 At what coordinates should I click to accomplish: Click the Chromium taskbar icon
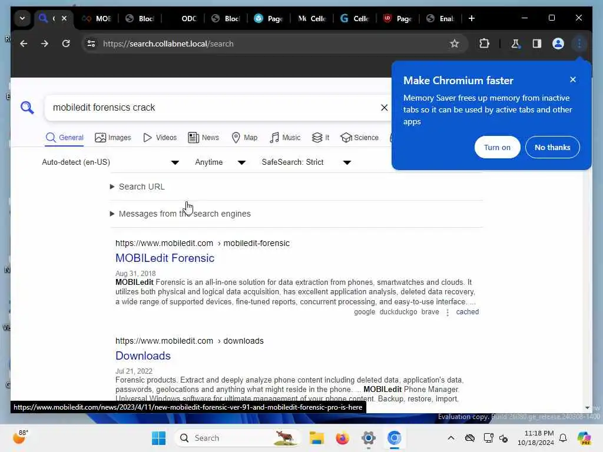394,438
